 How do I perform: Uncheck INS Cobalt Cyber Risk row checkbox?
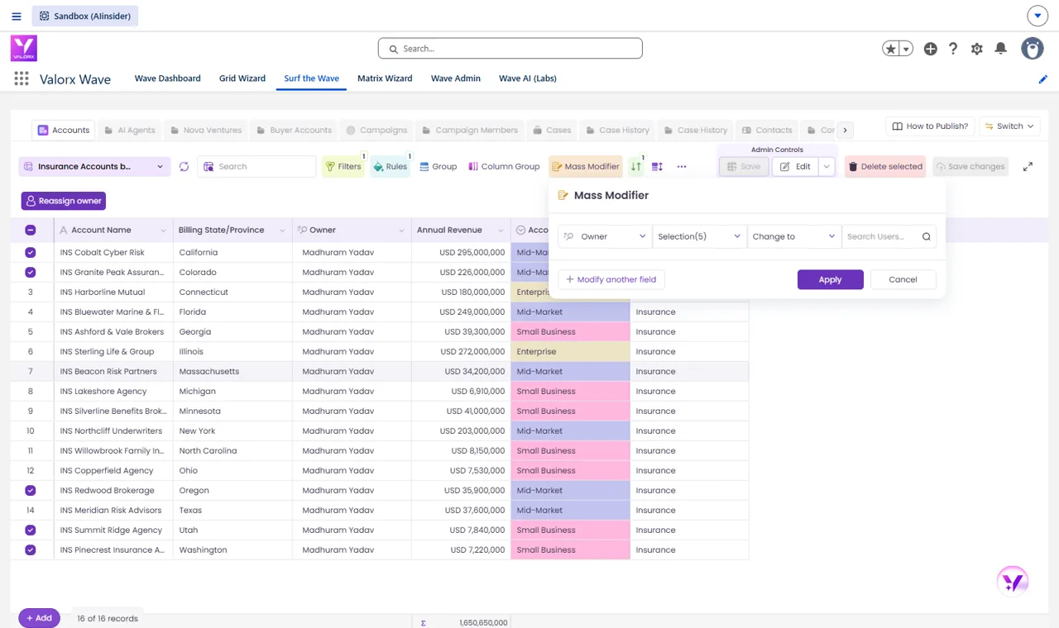click(31, 252)
